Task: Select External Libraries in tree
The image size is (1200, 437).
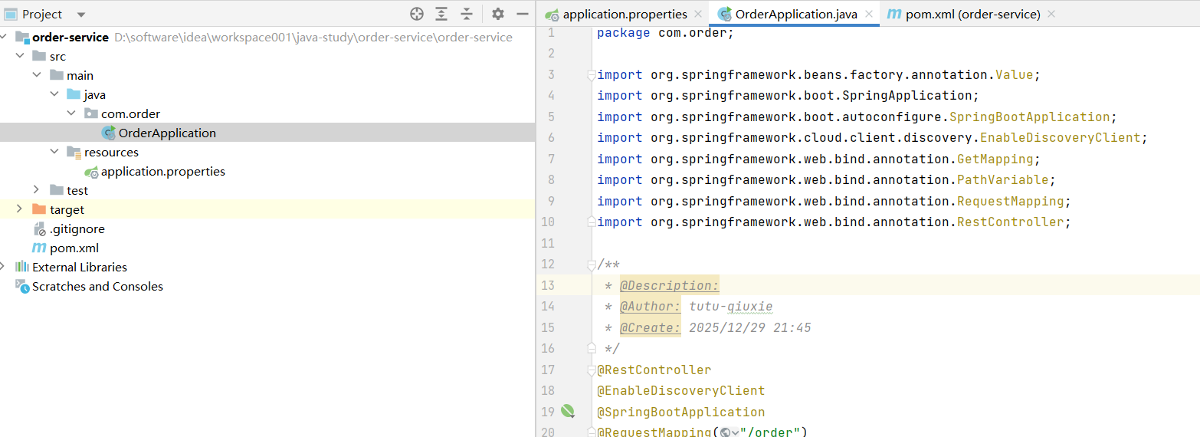Action: [267, 267]
